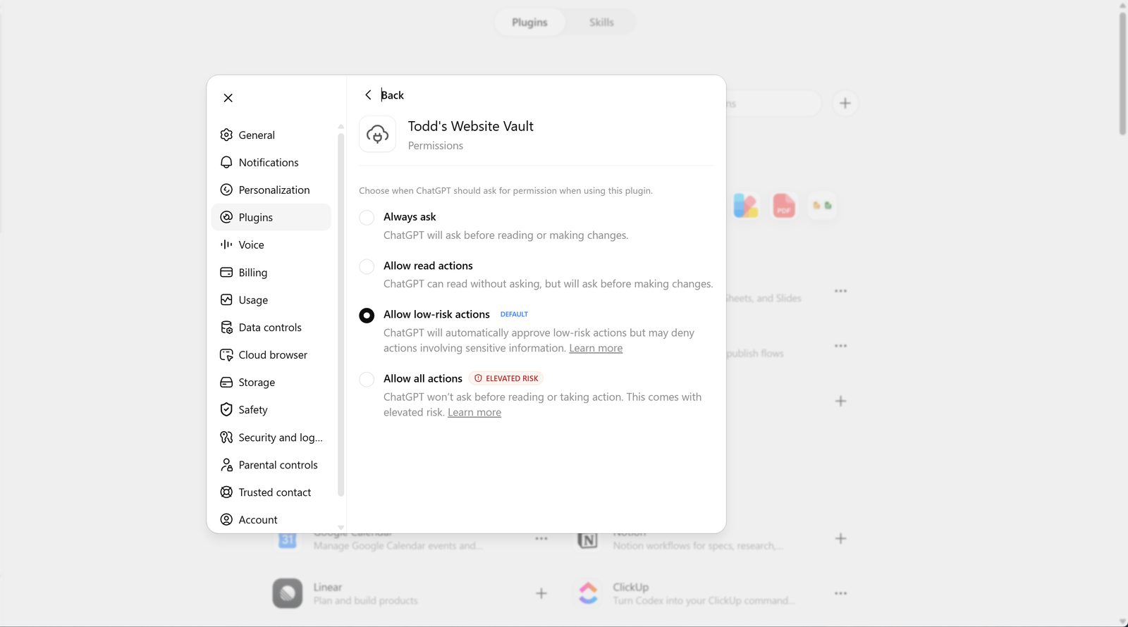Click the Account person icon
The height and width of the screenshot is (627, 1128).
point(226,519)
